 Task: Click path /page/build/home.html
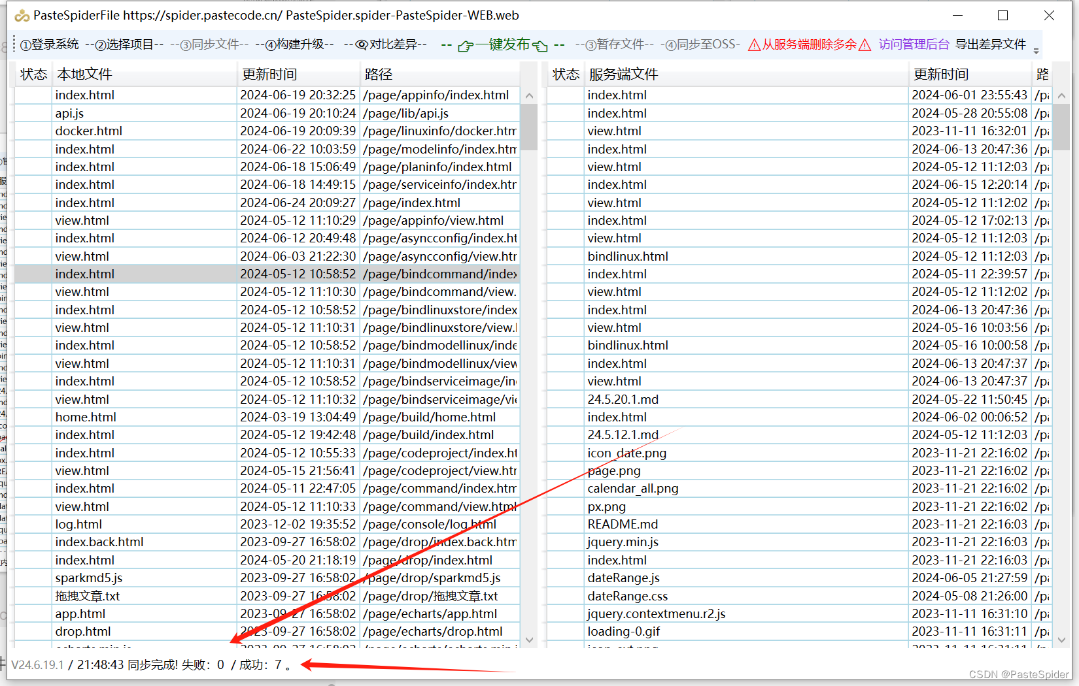coord(430,417)
